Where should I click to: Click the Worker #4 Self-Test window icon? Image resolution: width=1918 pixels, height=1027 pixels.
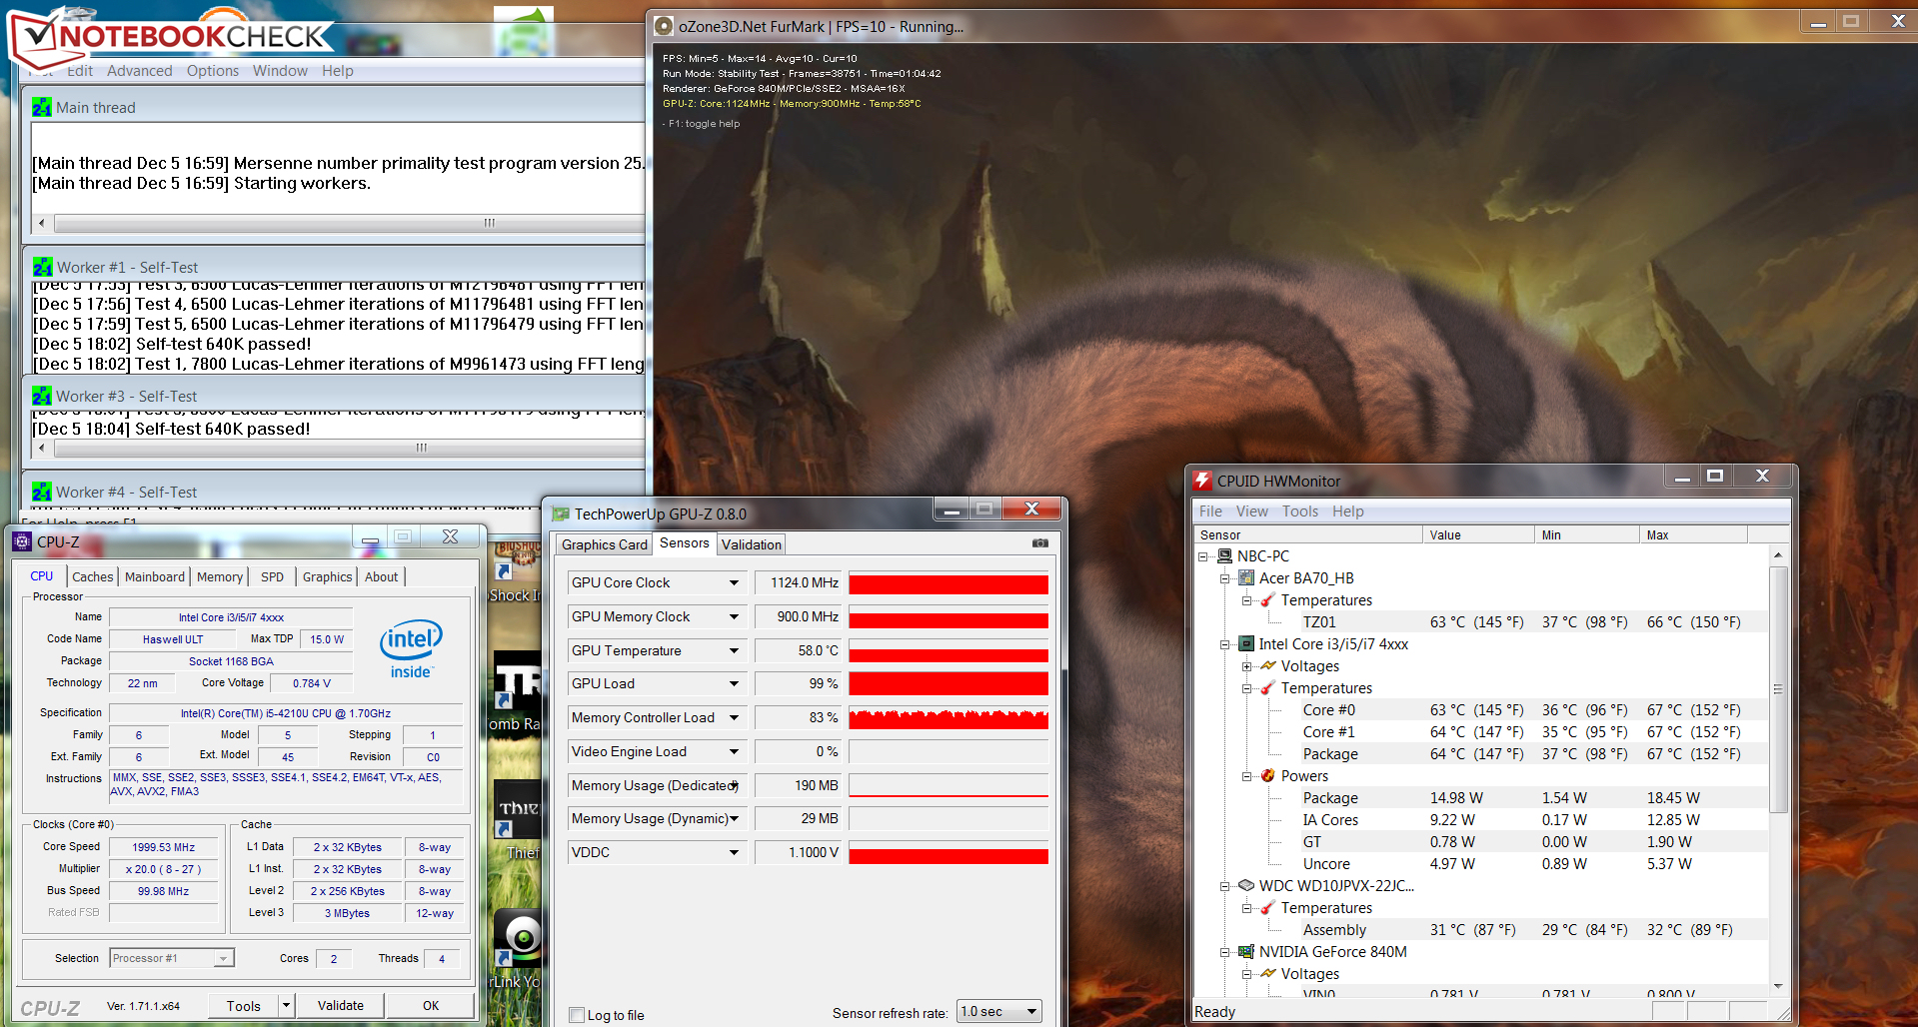coord(42,492)
